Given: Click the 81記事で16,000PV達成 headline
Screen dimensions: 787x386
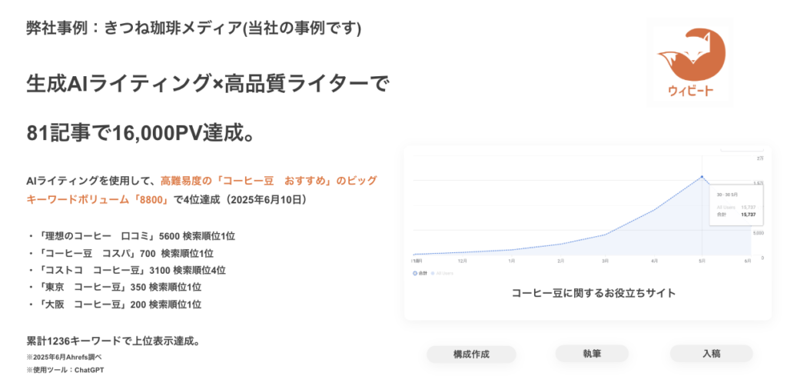Looking at the screenshot, I should click(140, 132).
